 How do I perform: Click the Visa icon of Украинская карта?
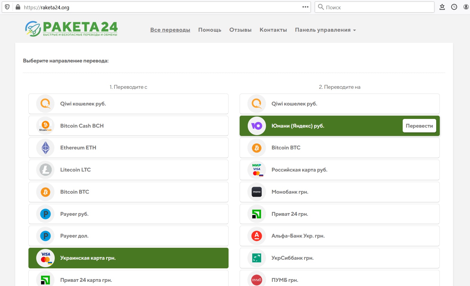coord(45,258)
